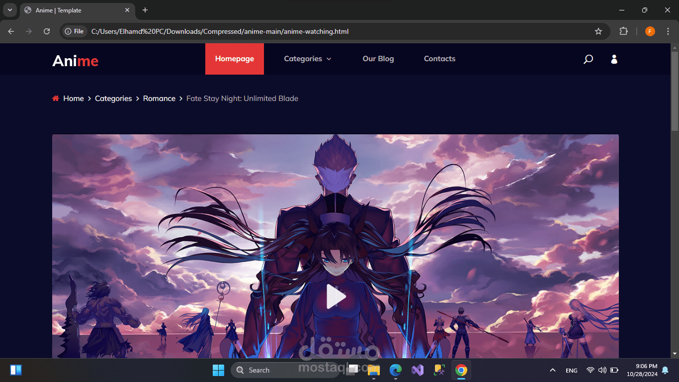The image size is (679, 382).
Task: Select the Anime | Template tab
Action: (78, 10)
